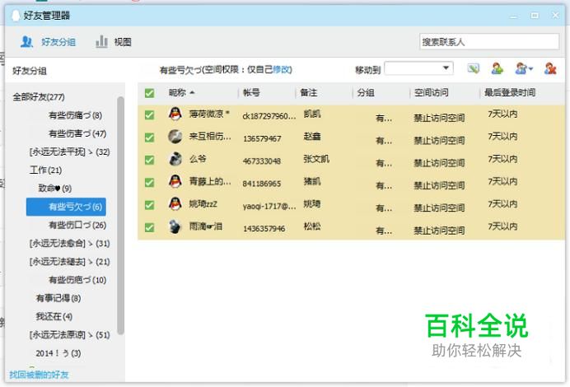570x387 pixels.
Task: Click the 找回被删的好友 link
Action: click(39, 375)
